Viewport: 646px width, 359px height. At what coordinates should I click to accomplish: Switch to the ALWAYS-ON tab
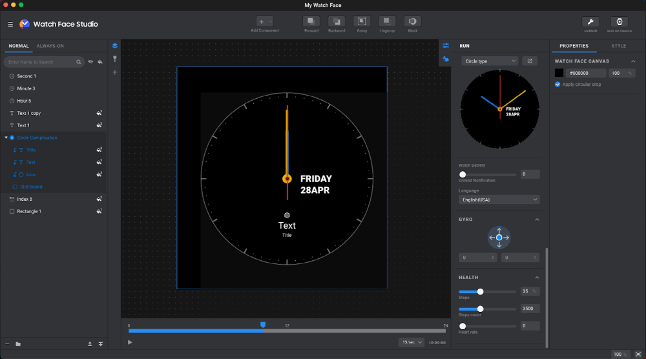pos(50,46)
